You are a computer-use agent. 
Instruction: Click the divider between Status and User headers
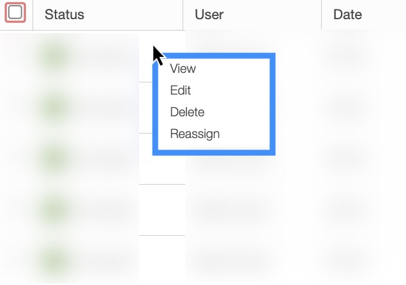[x=183, y=14]
